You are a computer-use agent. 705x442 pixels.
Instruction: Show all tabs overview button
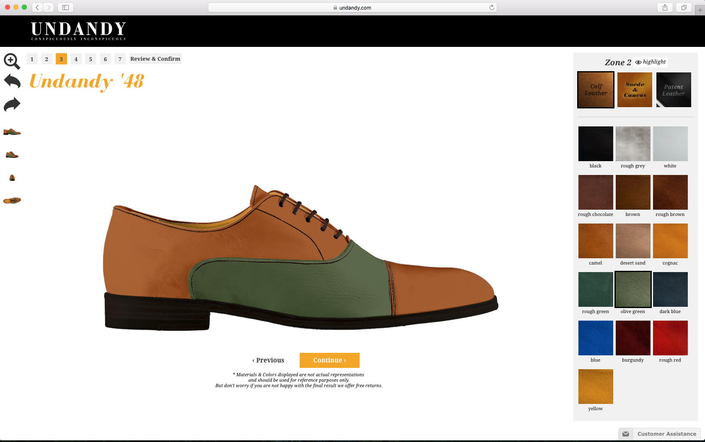click(x=684, y=8)
